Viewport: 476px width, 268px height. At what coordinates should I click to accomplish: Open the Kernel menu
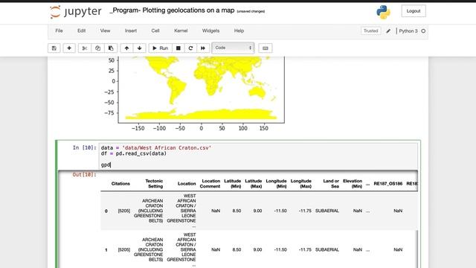tap(181, 31)
